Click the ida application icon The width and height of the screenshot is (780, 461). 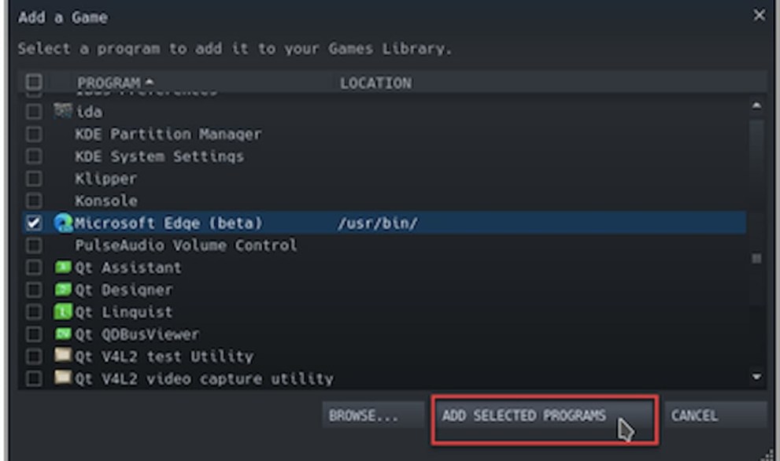pos(64,112)
